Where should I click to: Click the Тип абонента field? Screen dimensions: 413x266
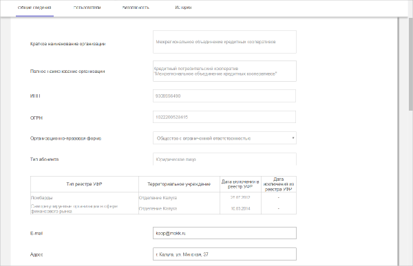[x=224, y=159]
